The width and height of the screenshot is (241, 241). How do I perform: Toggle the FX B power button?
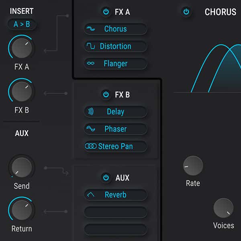(106, 94)
